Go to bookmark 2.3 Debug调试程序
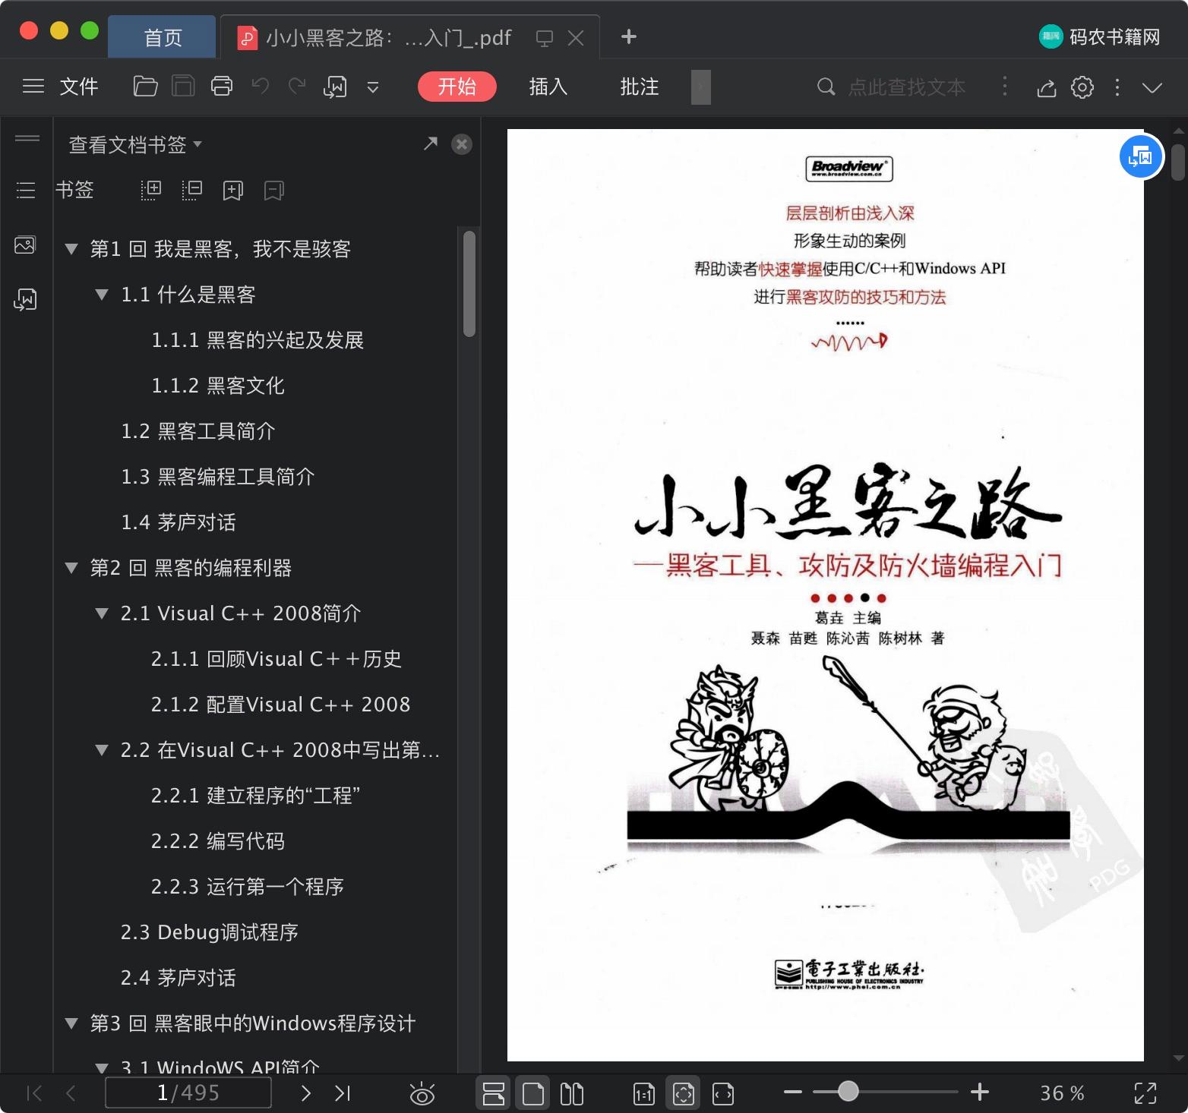The width and height of the screenshot is (1188, 1113). pos(210,932)
